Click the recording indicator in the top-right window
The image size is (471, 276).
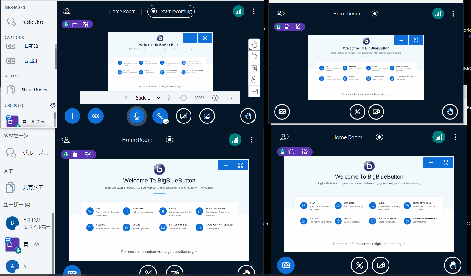[375, 13]
